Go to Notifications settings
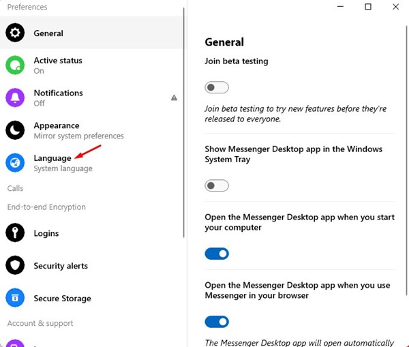Image resolution: width=409 pixels, height=347 pixels. pyautogui.click(x=91, y=97)
